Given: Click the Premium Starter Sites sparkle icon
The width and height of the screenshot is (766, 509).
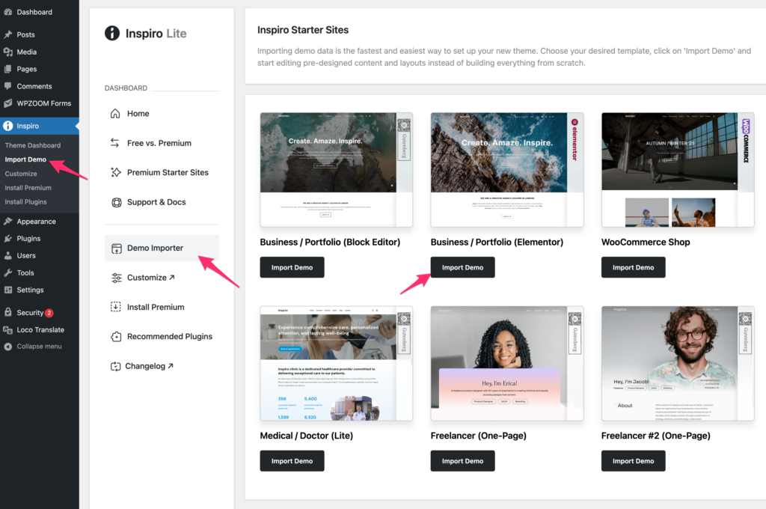Looking at the screenshot, I should (x=116, y=172).
